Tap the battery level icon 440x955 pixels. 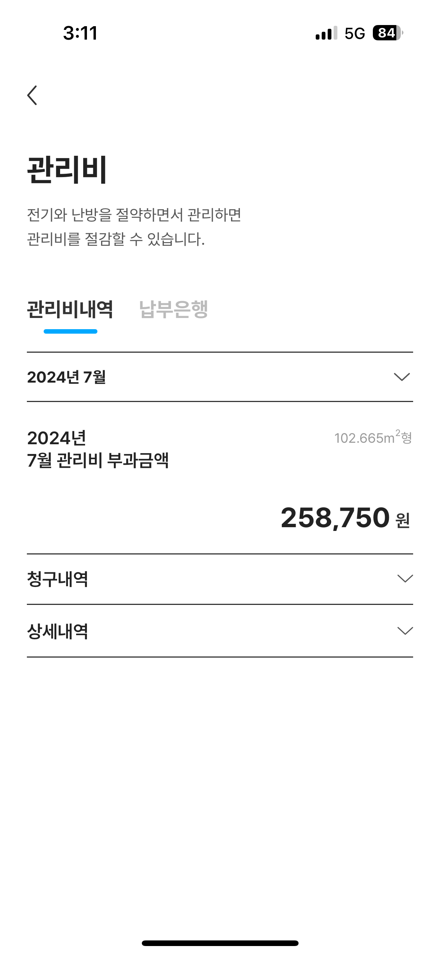pos(387,33)
